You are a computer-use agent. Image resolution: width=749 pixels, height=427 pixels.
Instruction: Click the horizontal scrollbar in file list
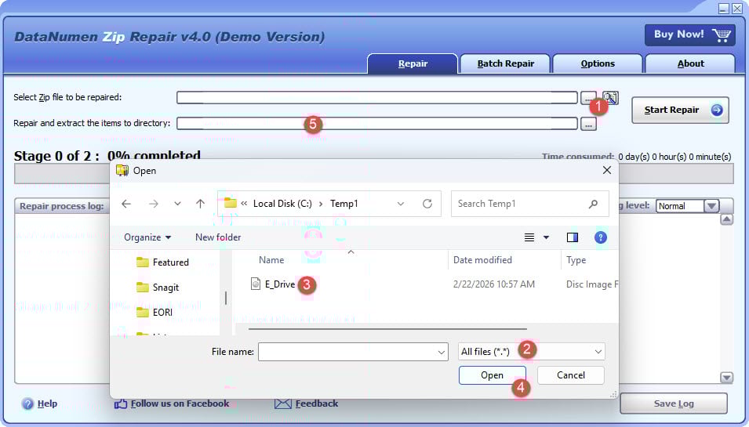[387, 329]
